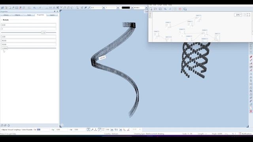Click the red record button in Visual Scripting
The height and width of the screenshot is (142, 253).
[180, 9]
